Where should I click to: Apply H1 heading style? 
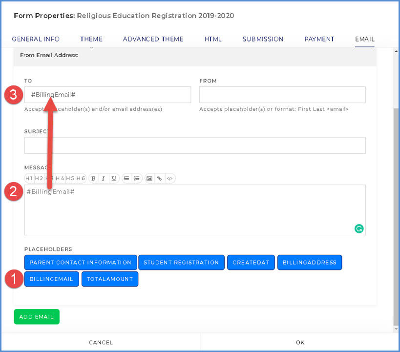(29, 179)
